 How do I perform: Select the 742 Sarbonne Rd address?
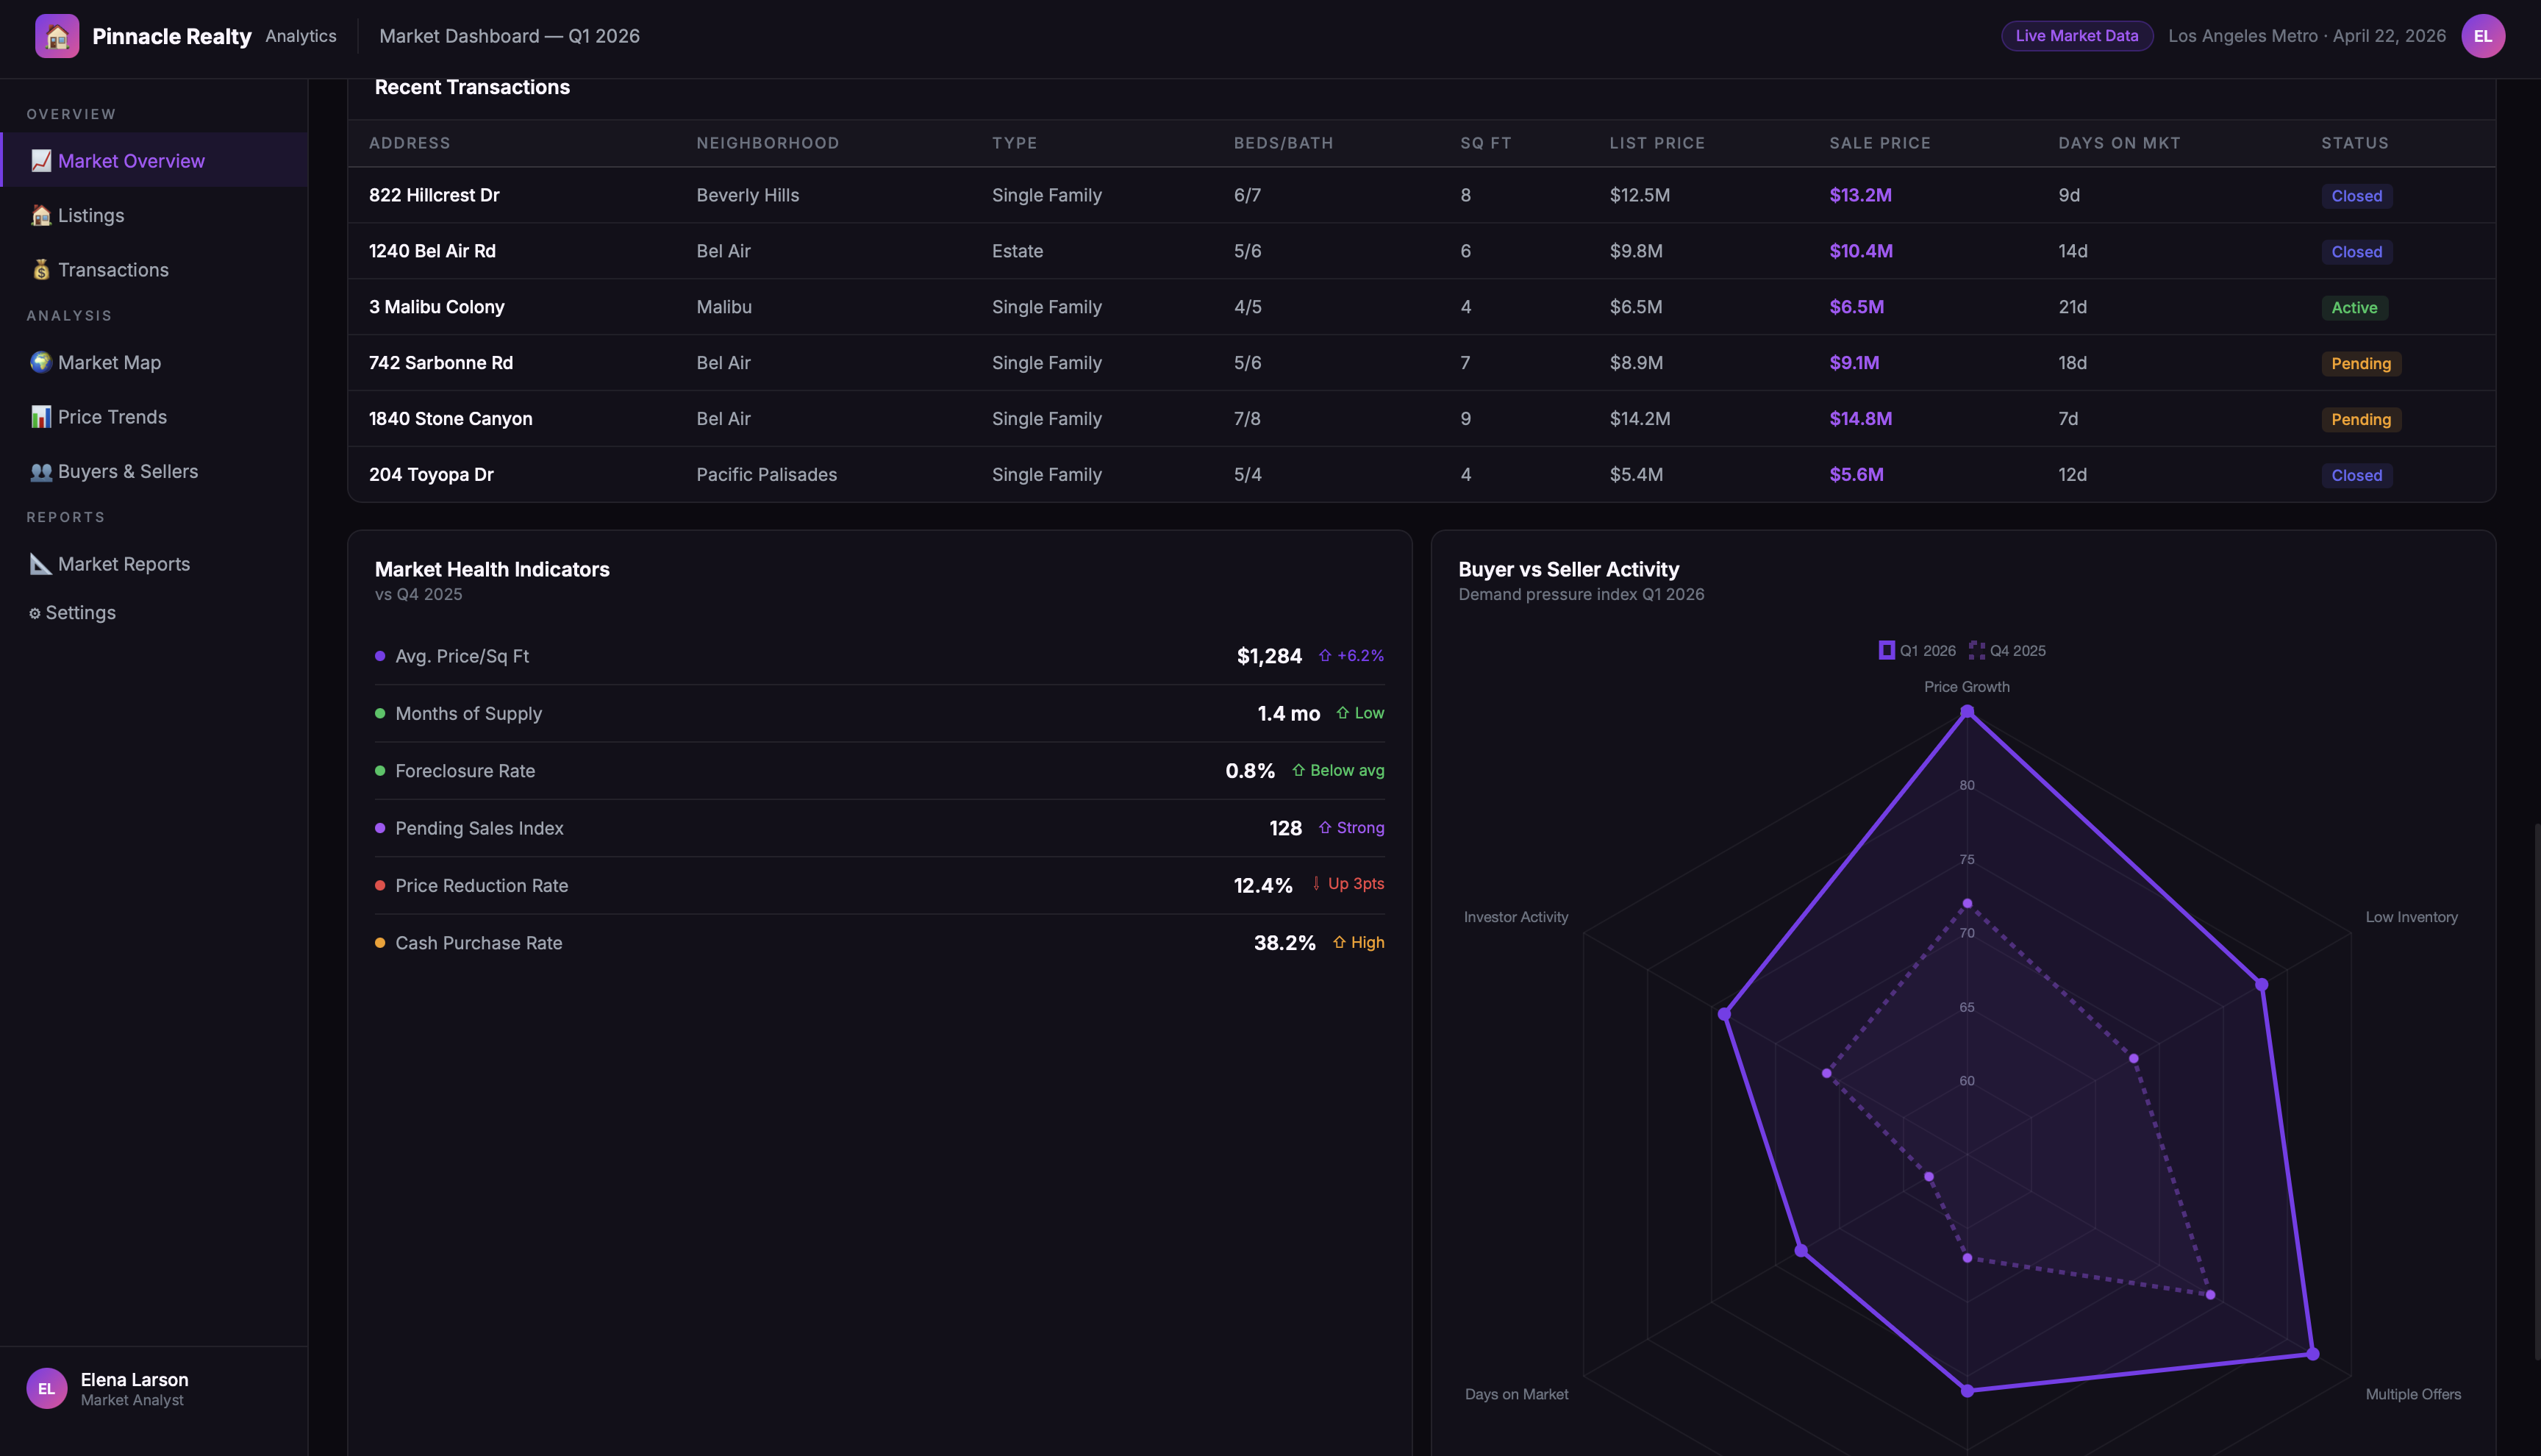(x=441, y=363)
